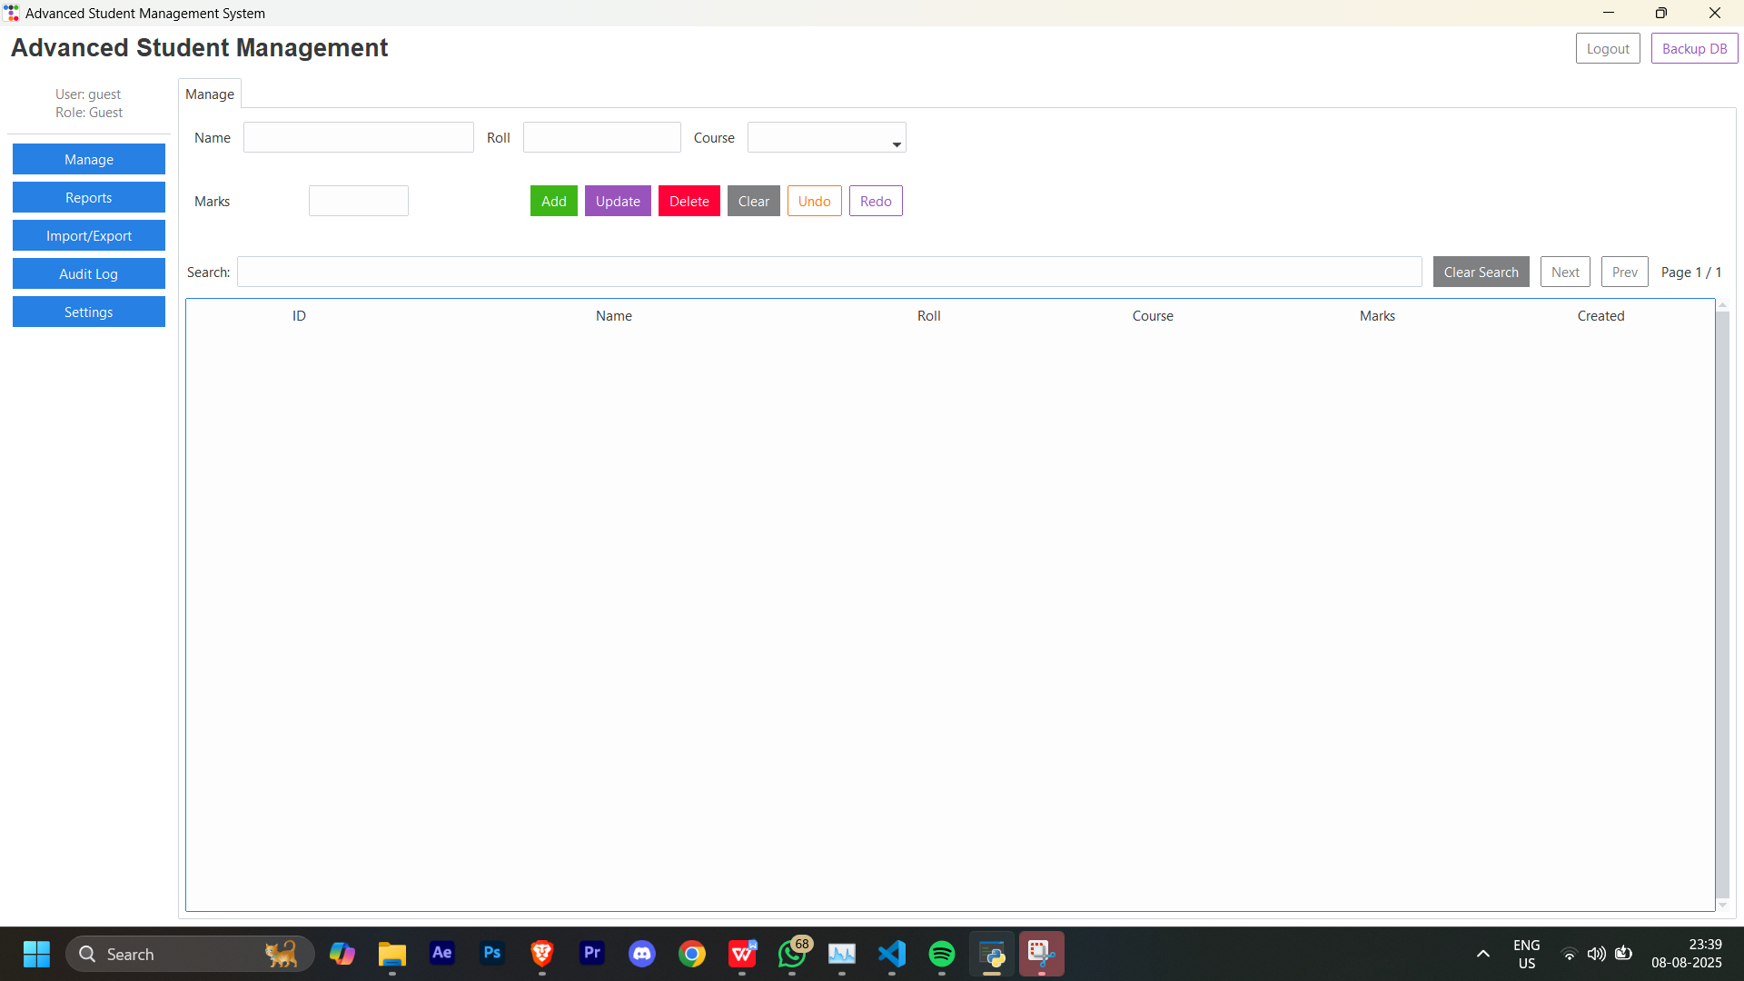Sort table by the Name column header
Screen dimensions: 1744x981
click(614, 315)
